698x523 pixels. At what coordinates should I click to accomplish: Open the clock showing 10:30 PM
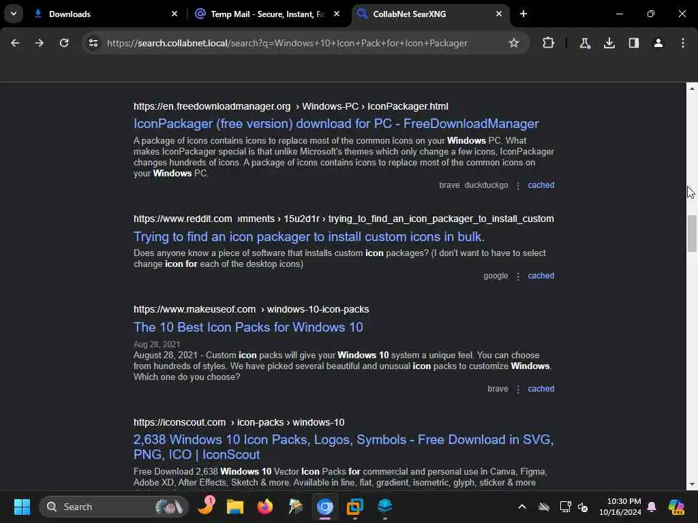point(620,507)
